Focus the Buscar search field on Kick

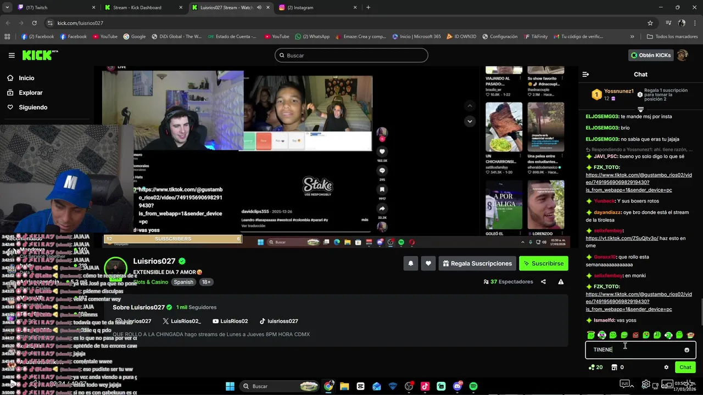351,55
